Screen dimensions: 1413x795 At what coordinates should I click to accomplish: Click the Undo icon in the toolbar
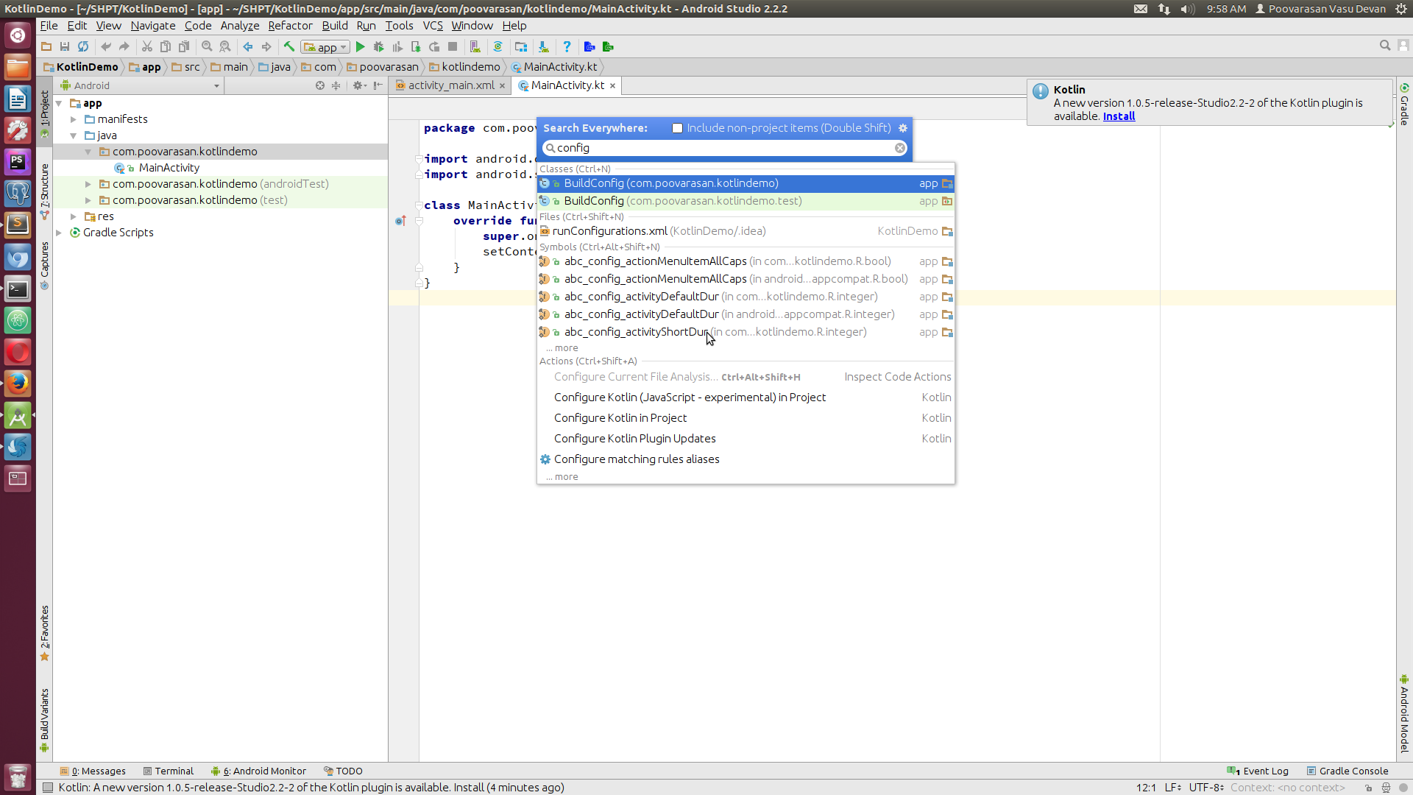106,46
